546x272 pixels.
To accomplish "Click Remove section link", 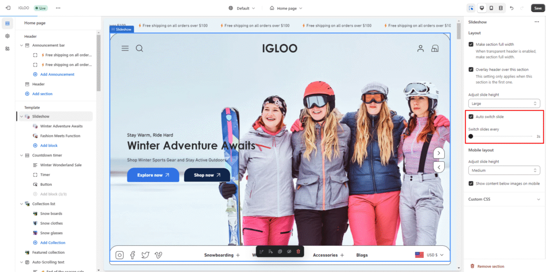I will 490,266.
